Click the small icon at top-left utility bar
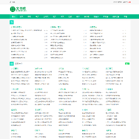The width and height of the screenshot is (139, 139). click(x=10, y=2)
